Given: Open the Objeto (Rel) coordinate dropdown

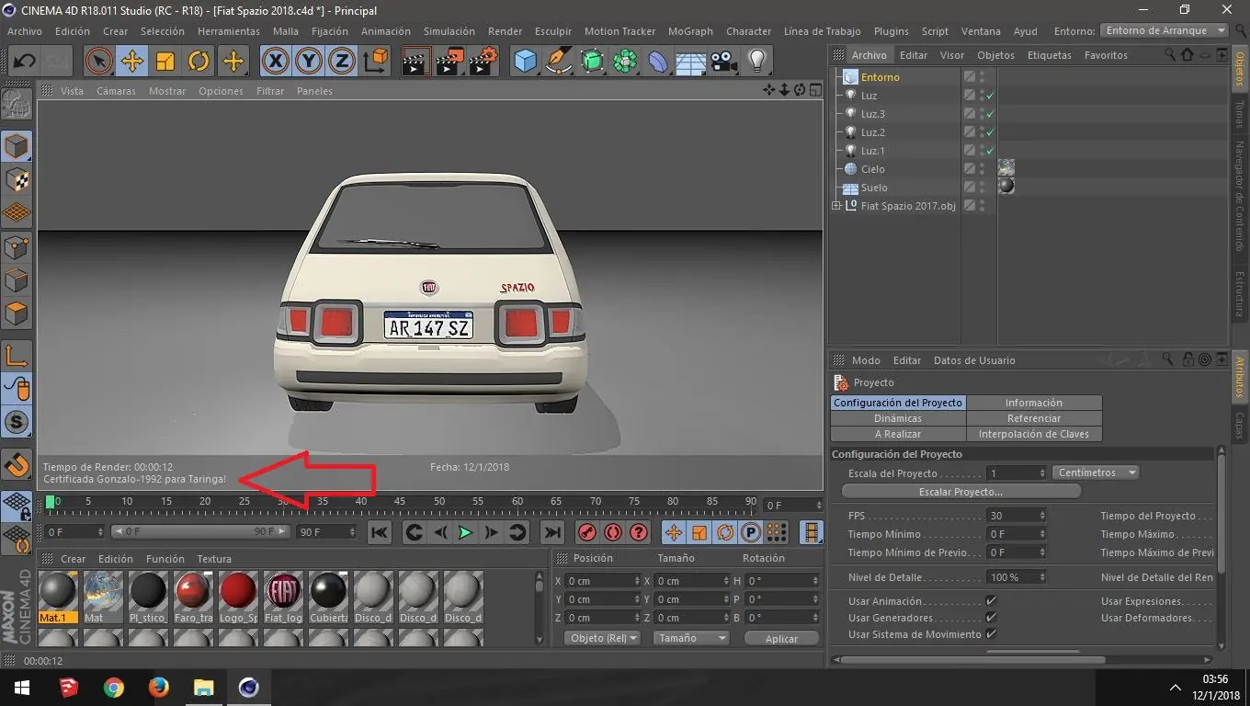Looking at the screenshot, I should click(x=602, y=638).
